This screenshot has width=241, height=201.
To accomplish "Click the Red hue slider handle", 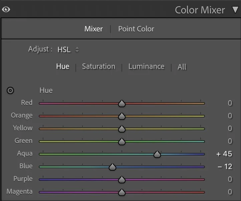I will (x=122, y=104).
